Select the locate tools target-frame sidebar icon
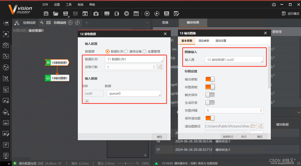This screenshot has height=166, width=301. [6, 34]
